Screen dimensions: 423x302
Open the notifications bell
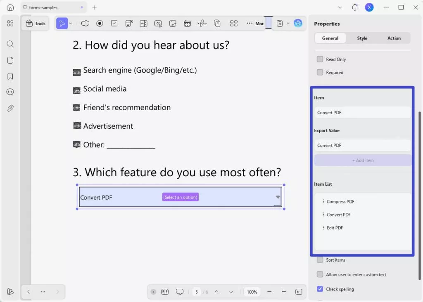point(355,7)
